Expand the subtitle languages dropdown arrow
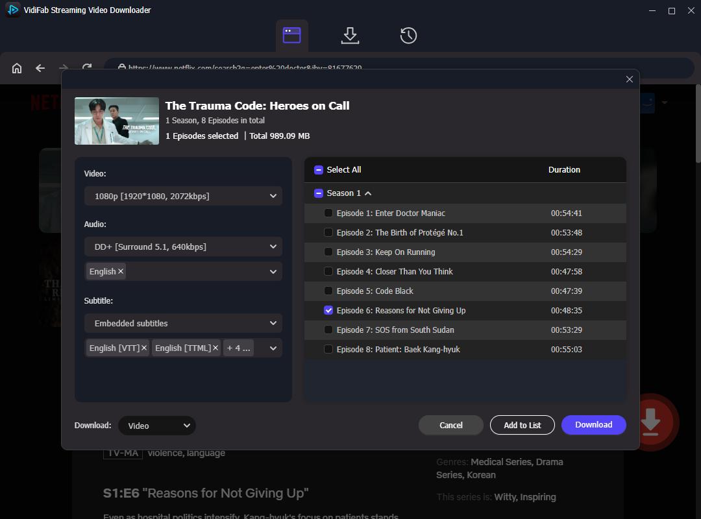Image resolution: width=701 pixels, height=519 pixels. [273, 348]
